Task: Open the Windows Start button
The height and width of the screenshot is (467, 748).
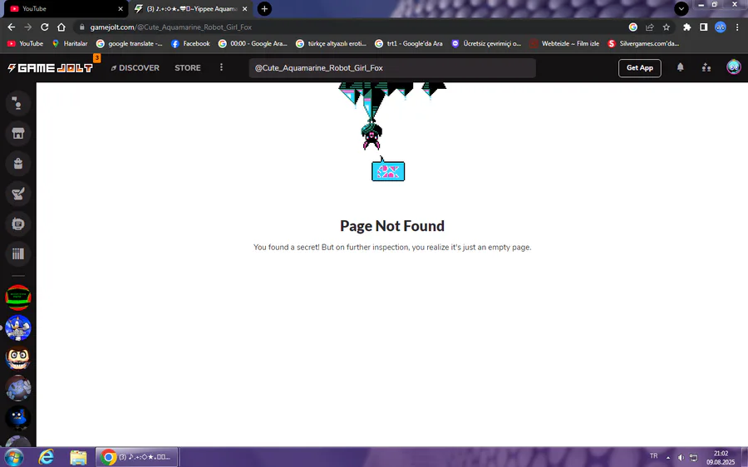Action: [12, 458]
